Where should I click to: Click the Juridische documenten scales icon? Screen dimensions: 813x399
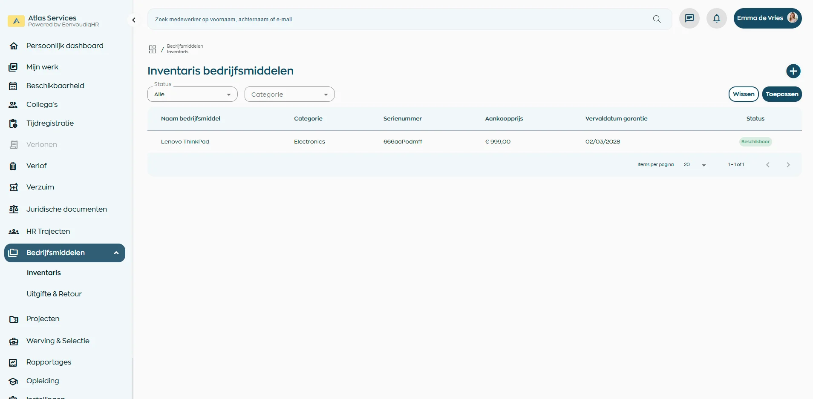click(14, 210)
